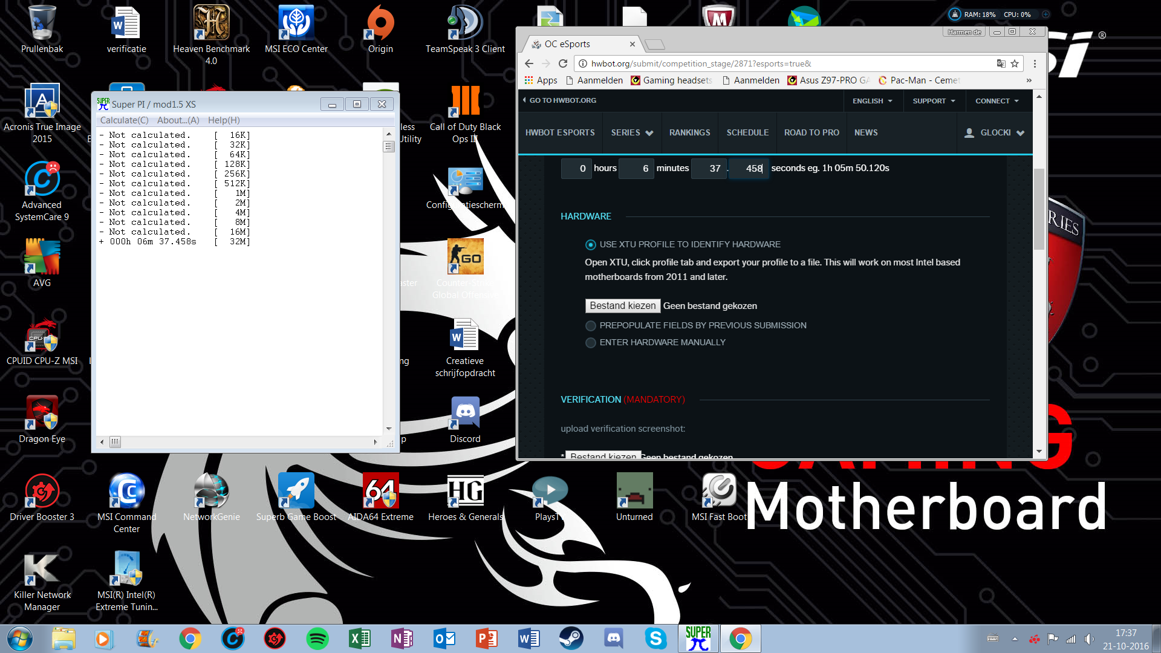Launch Heaven Benchmark 4.0
The image size is (1161, 653).
(x=211, y=35)
